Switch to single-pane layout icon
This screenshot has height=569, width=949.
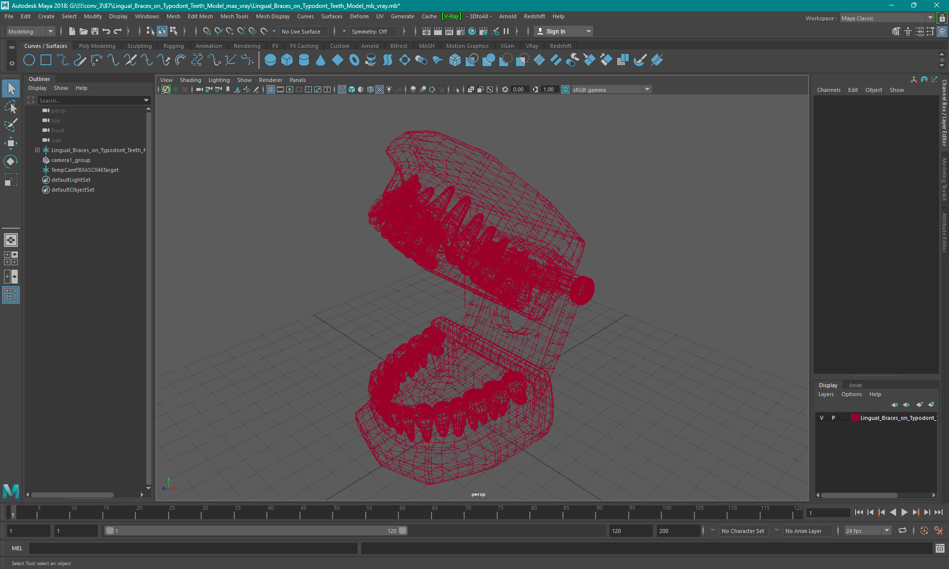point(11,240)
